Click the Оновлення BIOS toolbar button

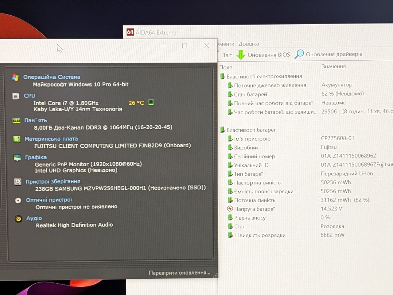coord(263,55)
